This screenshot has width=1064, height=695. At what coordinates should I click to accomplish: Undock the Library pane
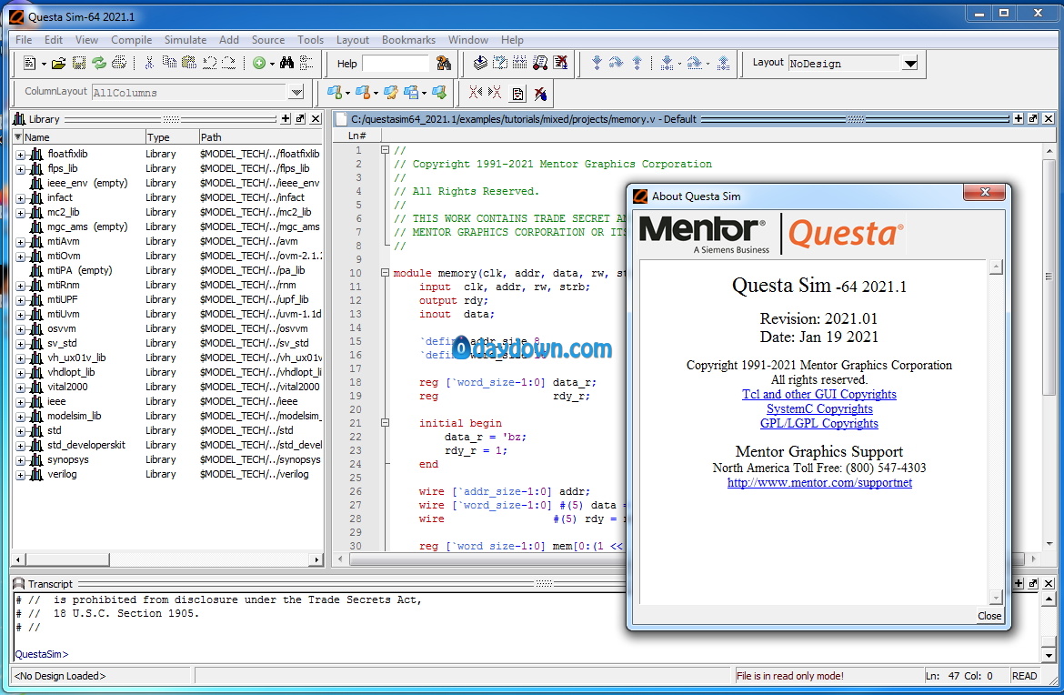coord(301,119)
